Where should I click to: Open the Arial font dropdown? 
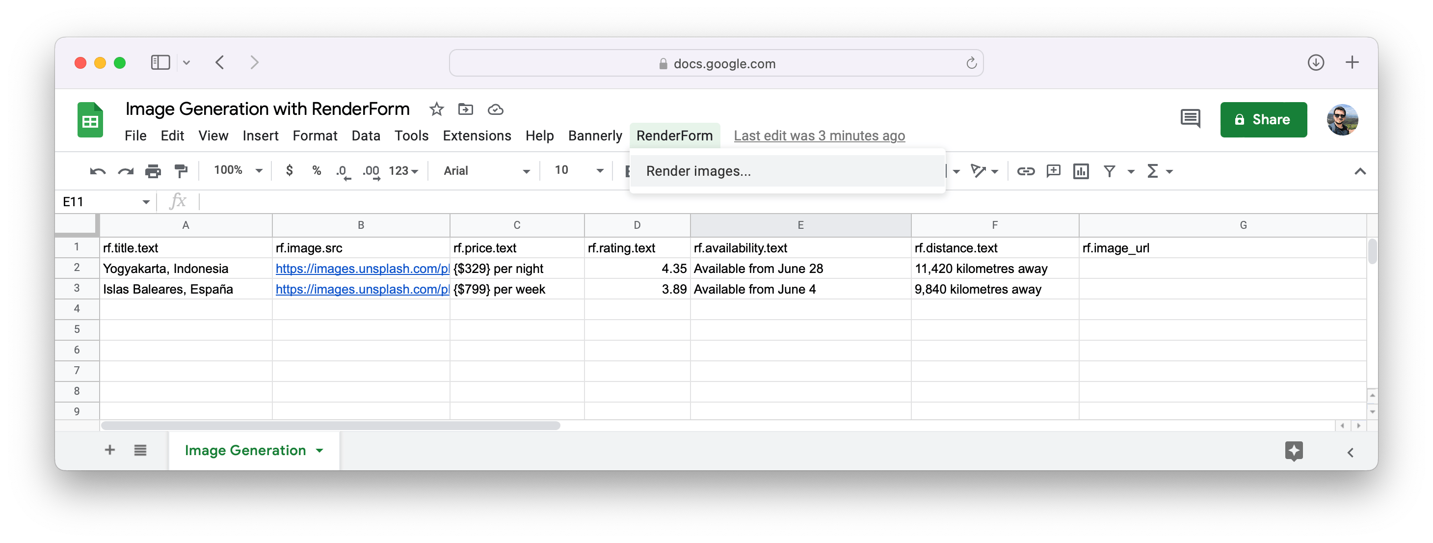tap(486, 171)
